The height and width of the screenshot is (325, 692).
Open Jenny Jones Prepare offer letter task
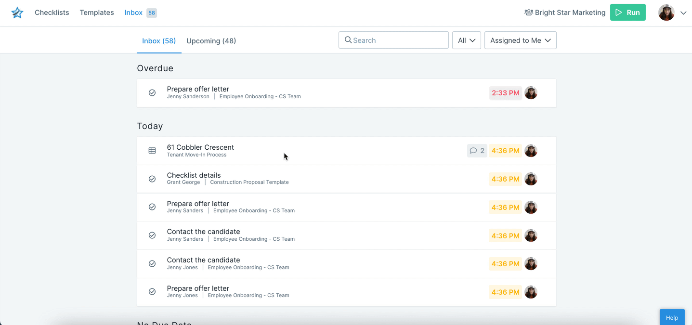(x=347, y=292)
